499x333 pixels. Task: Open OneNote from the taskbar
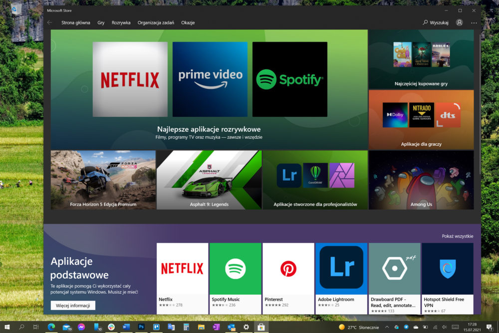(216, 327)
